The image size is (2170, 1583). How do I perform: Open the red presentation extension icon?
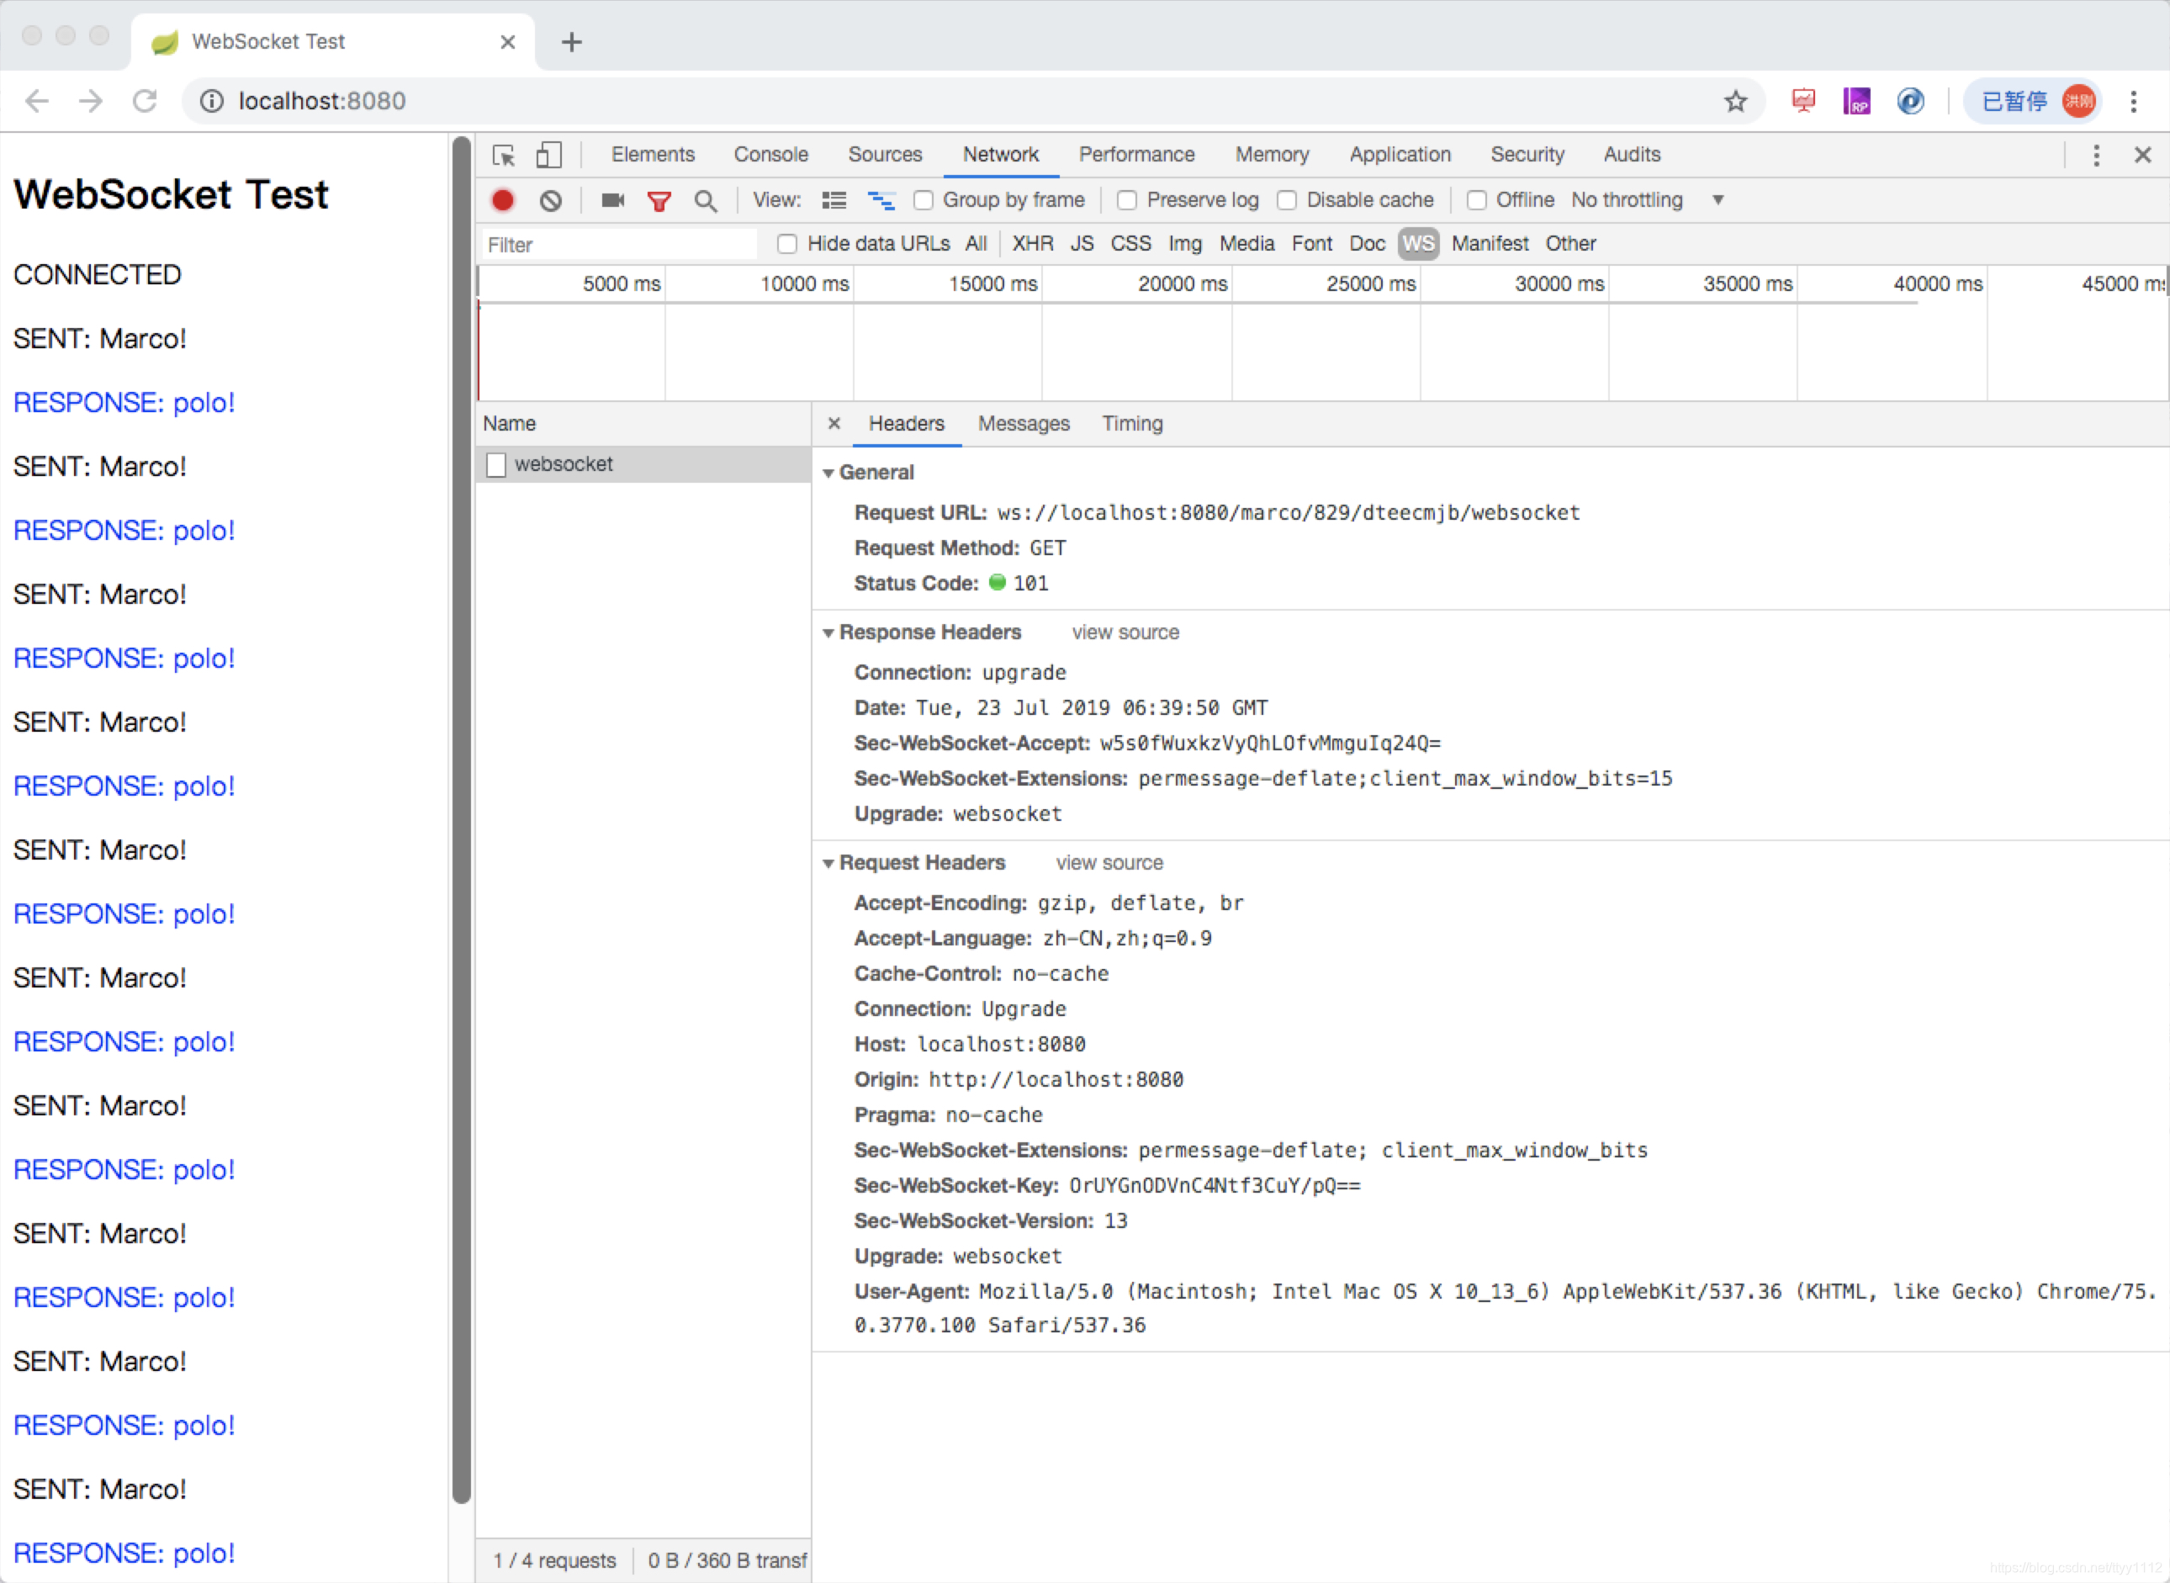[1804, 101]
